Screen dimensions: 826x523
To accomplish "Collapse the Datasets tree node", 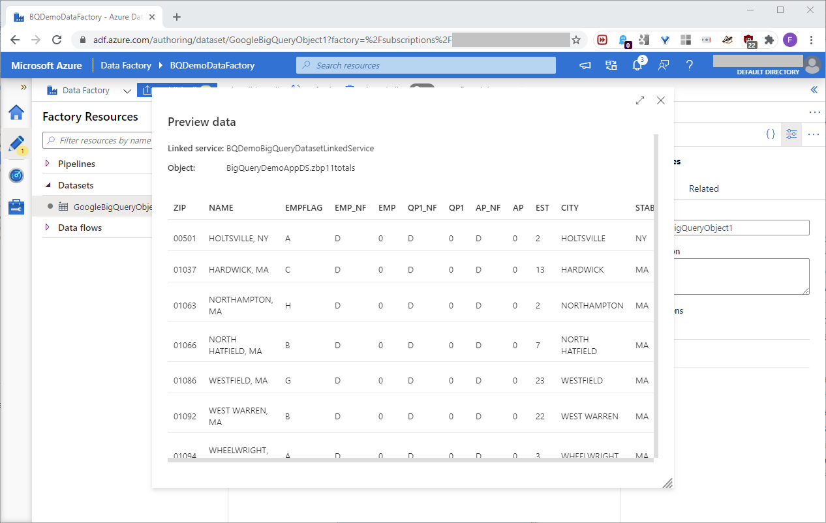I will [48, 185].
